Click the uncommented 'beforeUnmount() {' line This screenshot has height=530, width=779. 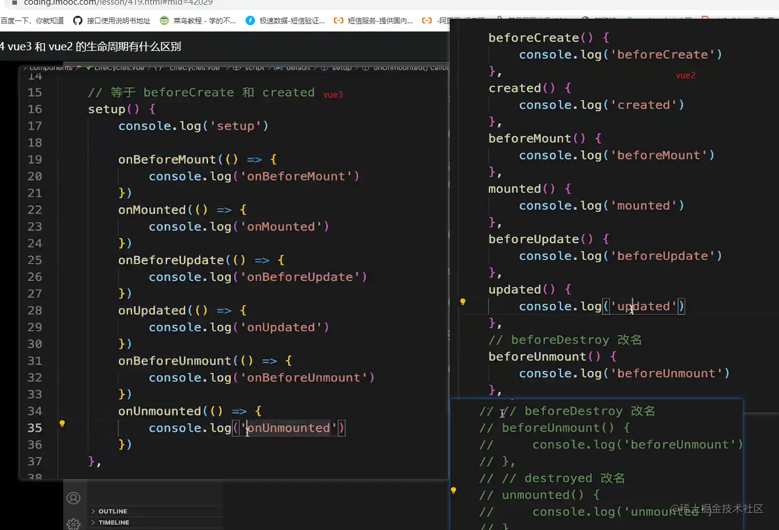[553, 356]
